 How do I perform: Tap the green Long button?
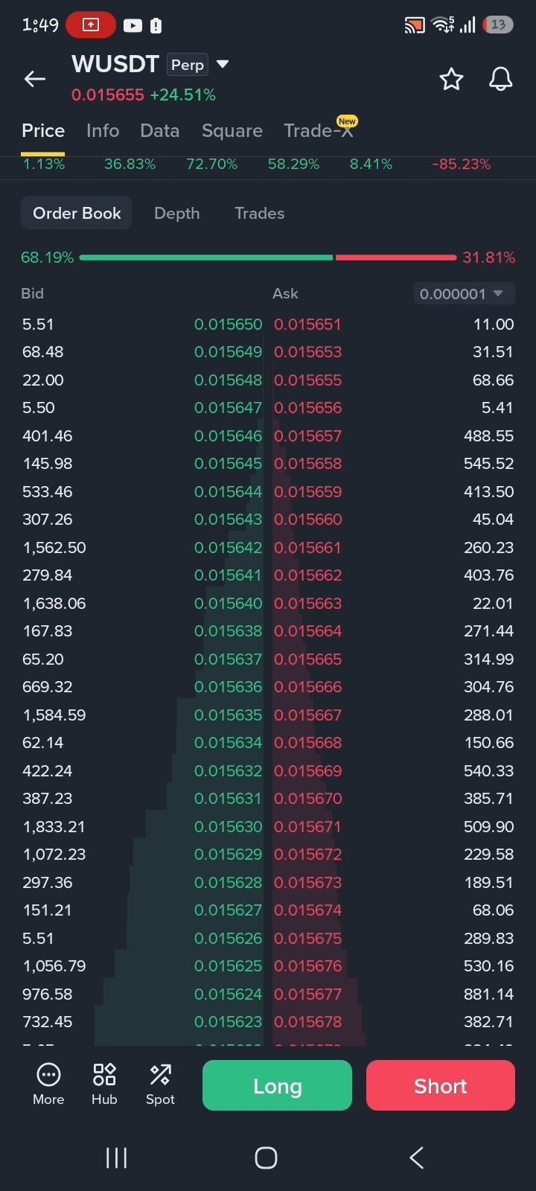277,1085
